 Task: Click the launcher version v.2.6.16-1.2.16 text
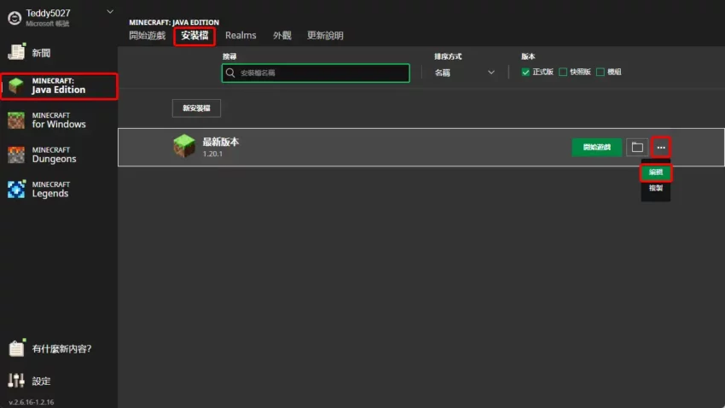tap(32, 402)
